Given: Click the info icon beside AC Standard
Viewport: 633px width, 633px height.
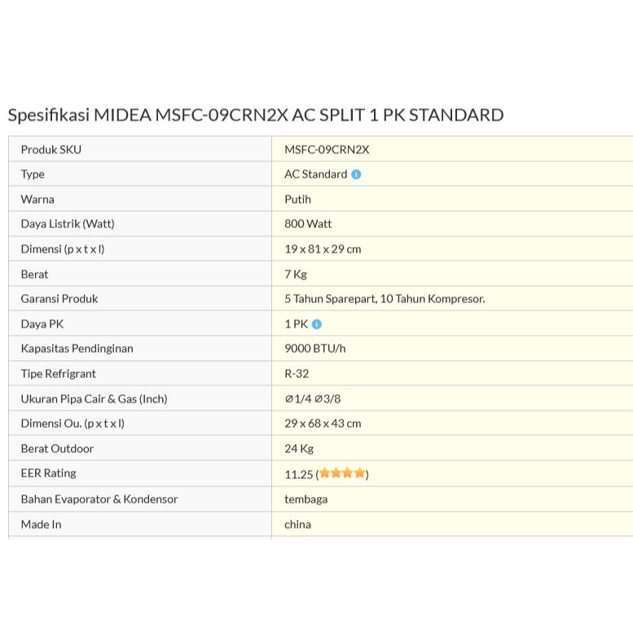Looking at the screenshot, I should (x=356, y=174).
